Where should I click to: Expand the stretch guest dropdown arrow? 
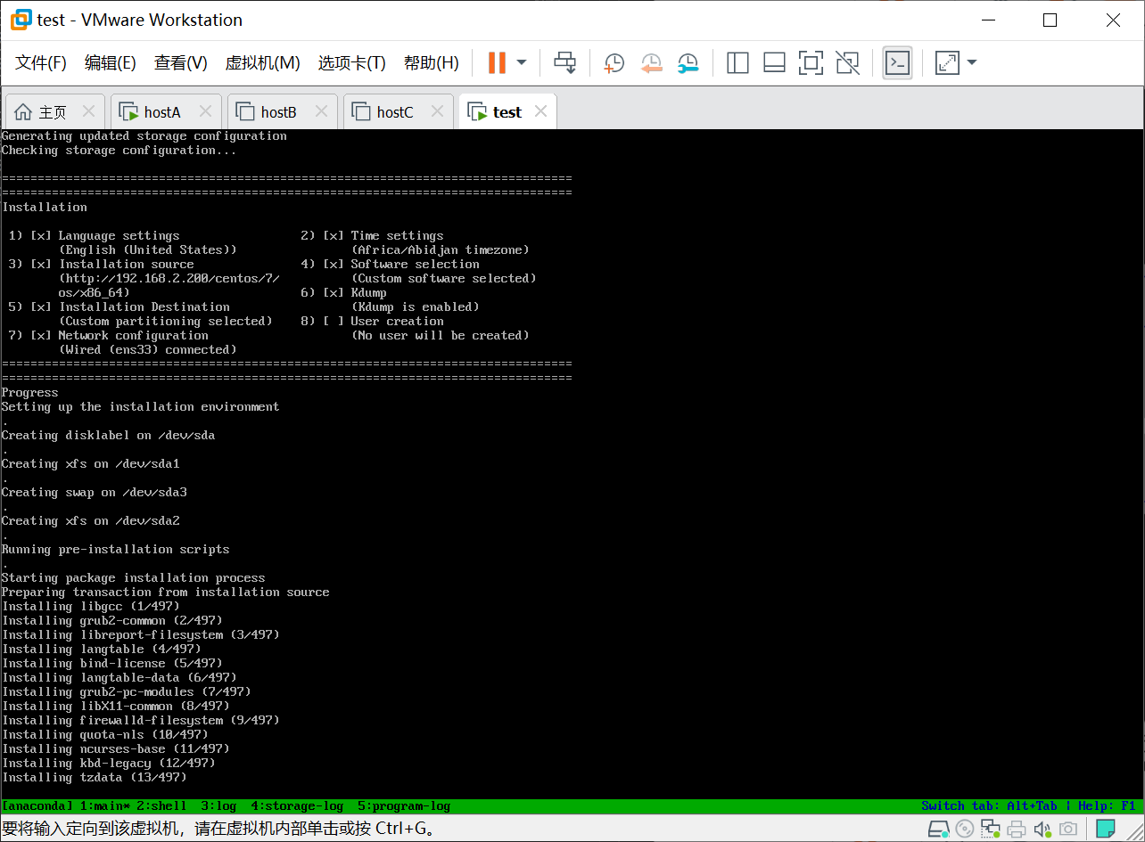point(972,62)
